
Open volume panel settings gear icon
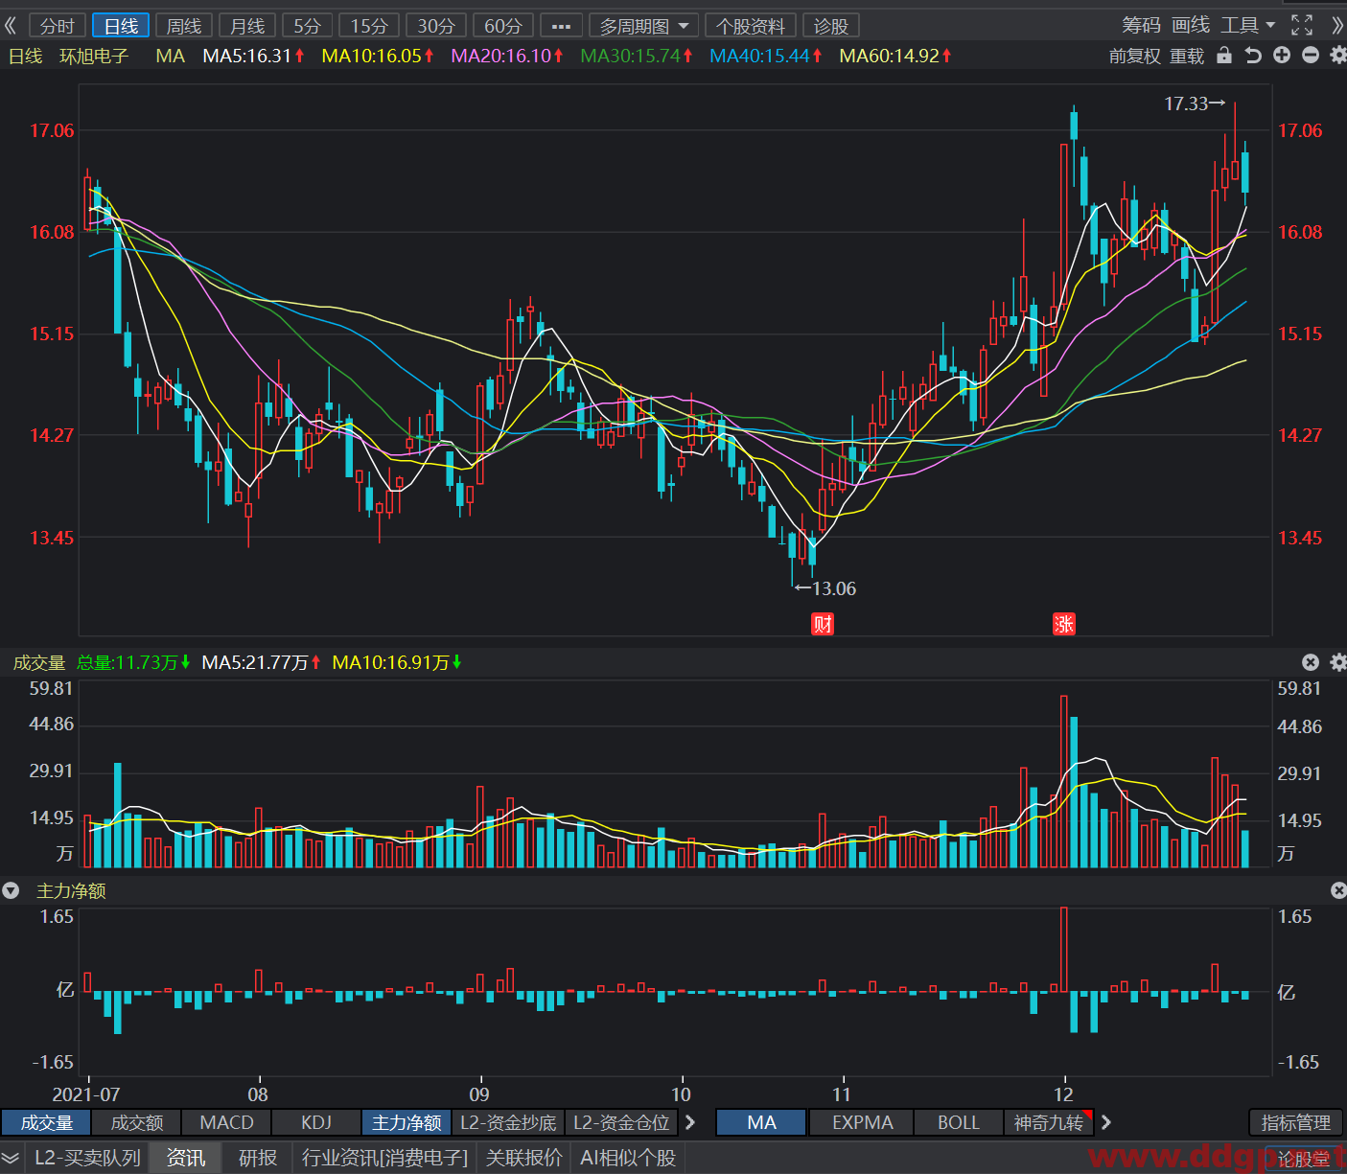(1338, 662)
